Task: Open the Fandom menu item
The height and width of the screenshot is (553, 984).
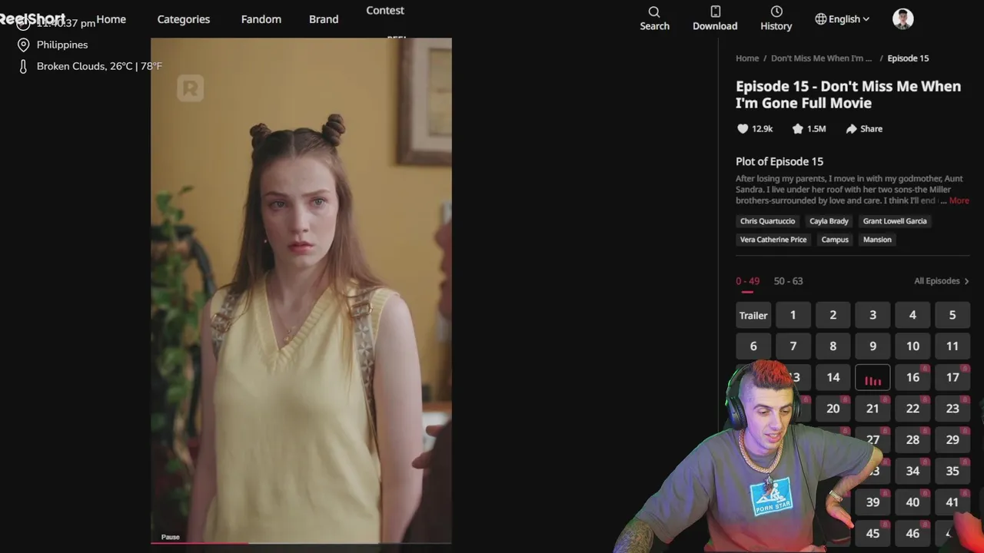Action: click(261, 19)
